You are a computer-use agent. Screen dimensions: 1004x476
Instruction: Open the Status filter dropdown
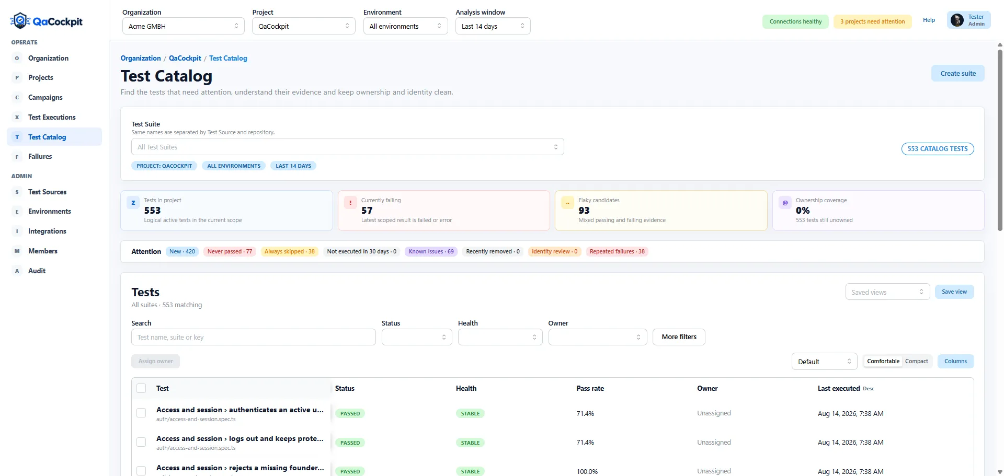click(417, 337)
